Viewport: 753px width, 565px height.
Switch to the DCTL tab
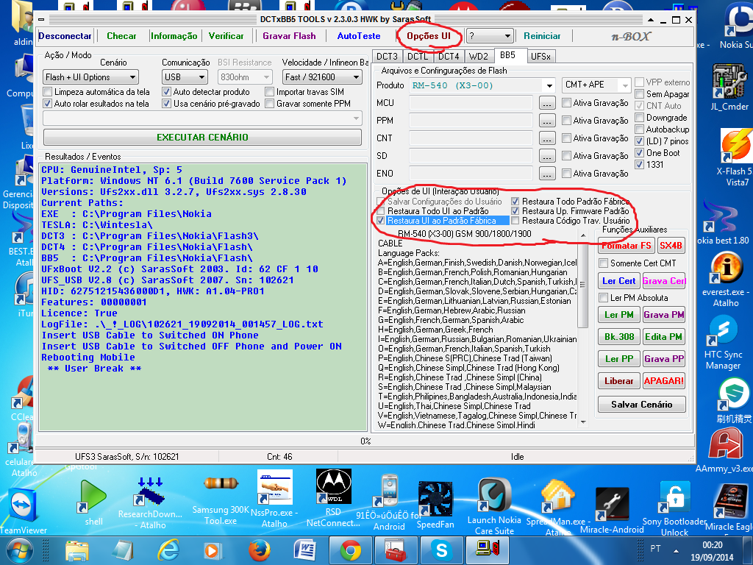pos(418,56)
